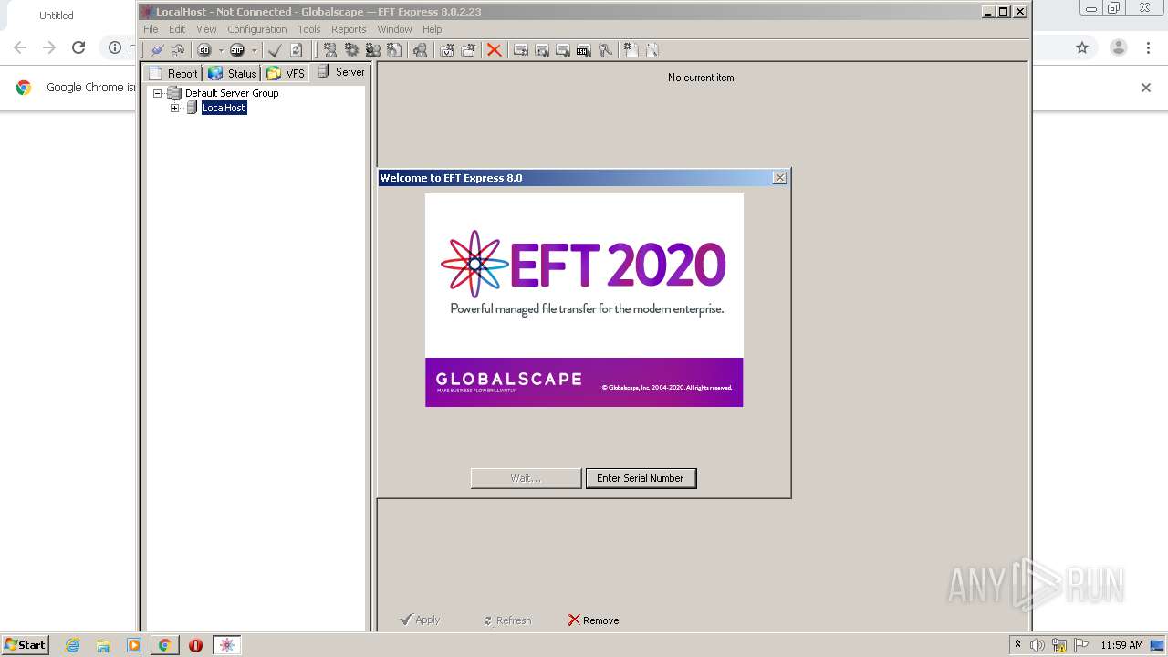Open the dropdown arrow beside GO
1168x657 pixels.
221,50
